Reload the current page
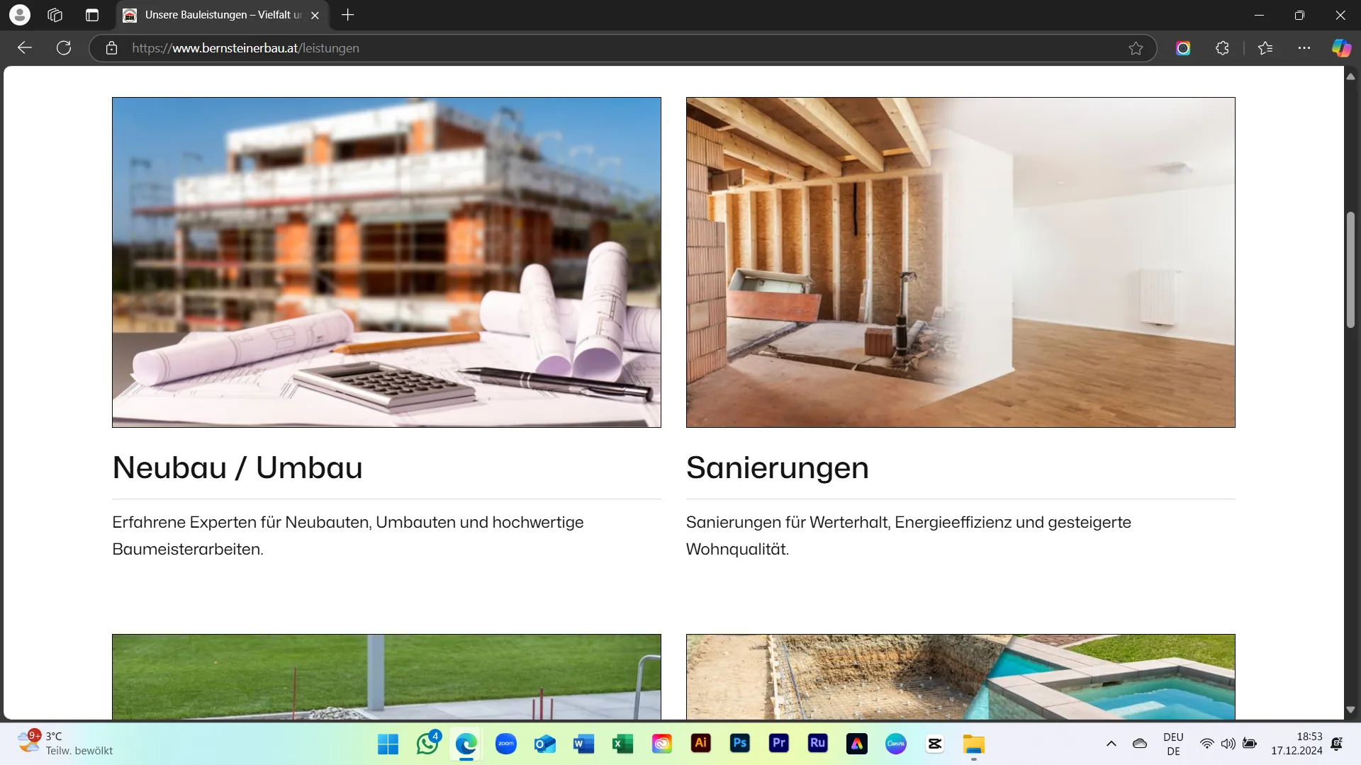 click(x=64, y=48)
